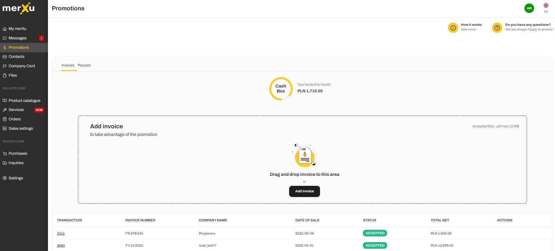Open Settings in the sidebar
The width and height of the screenshot is (555, 251).
(x=16, y=178)
